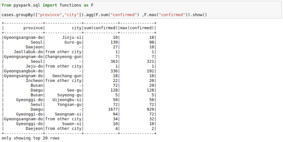Click the 'import' keyword in code

click(50, 5)
